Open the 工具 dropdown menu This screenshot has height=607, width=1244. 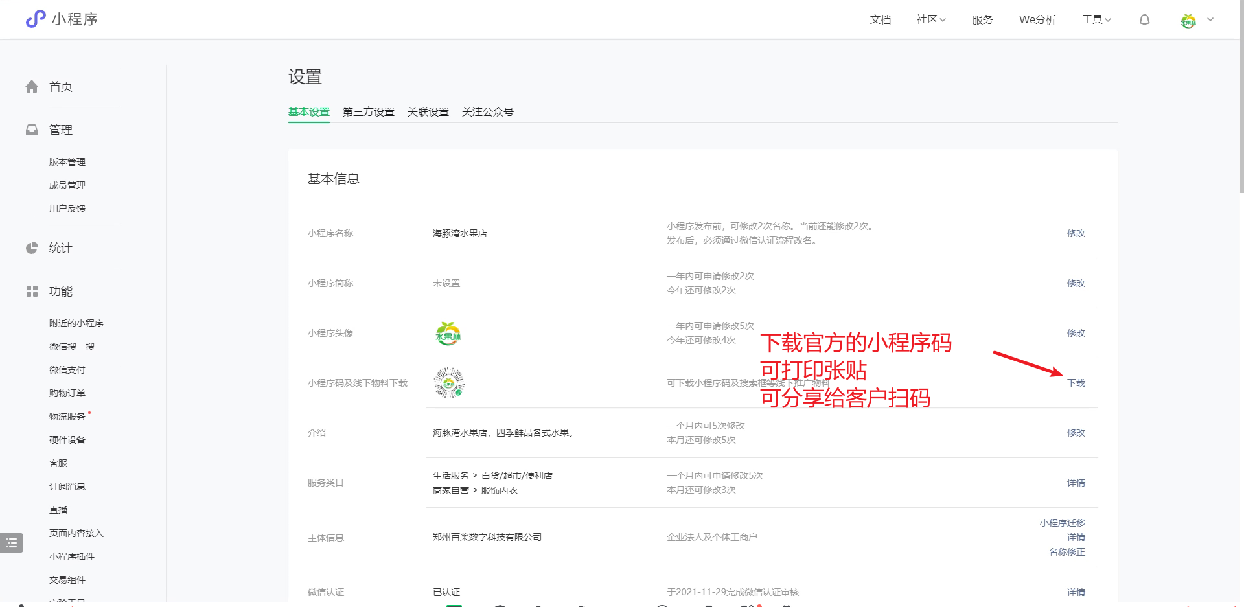click(x=1096, y=19)
